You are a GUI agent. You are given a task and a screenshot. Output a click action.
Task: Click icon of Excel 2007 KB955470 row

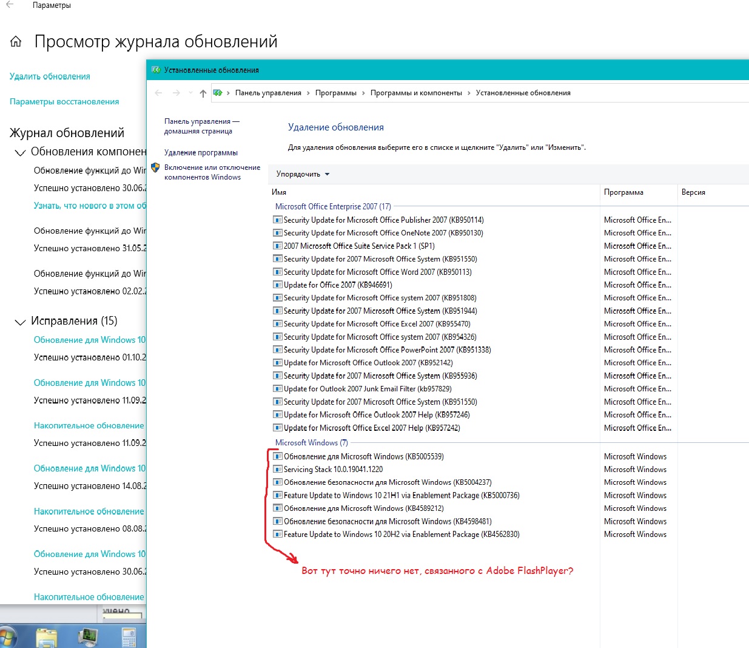[x=278, y=324]
